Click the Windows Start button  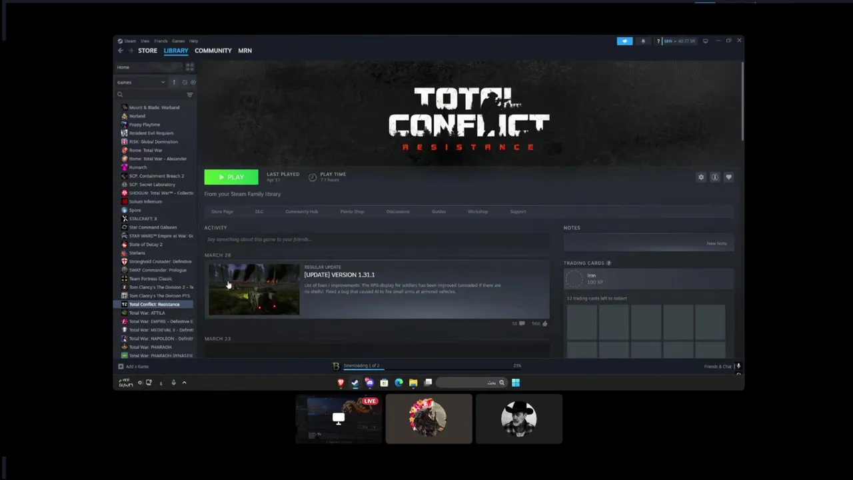coord(516,383)
